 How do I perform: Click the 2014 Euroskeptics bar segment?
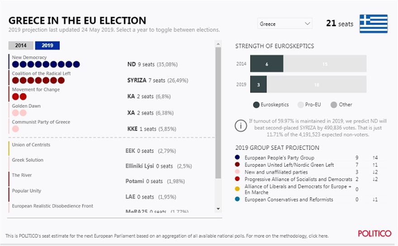[267, 64]
